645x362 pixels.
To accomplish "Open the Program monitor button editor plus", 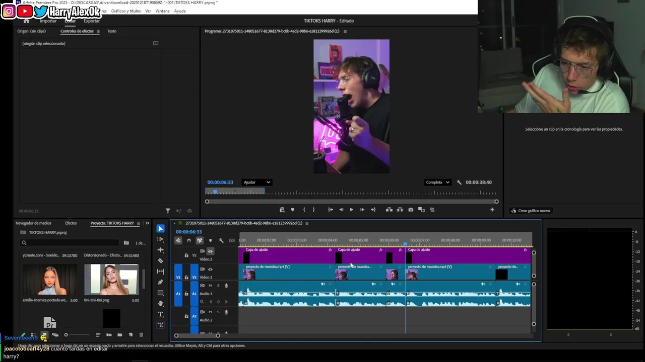I will click(x=492, y=210).
